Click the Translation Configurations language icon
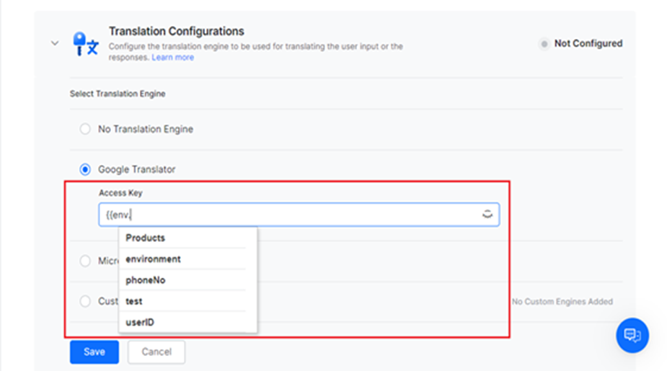Image resolution: width=667 pixels, height=371 pixels. 86,44
